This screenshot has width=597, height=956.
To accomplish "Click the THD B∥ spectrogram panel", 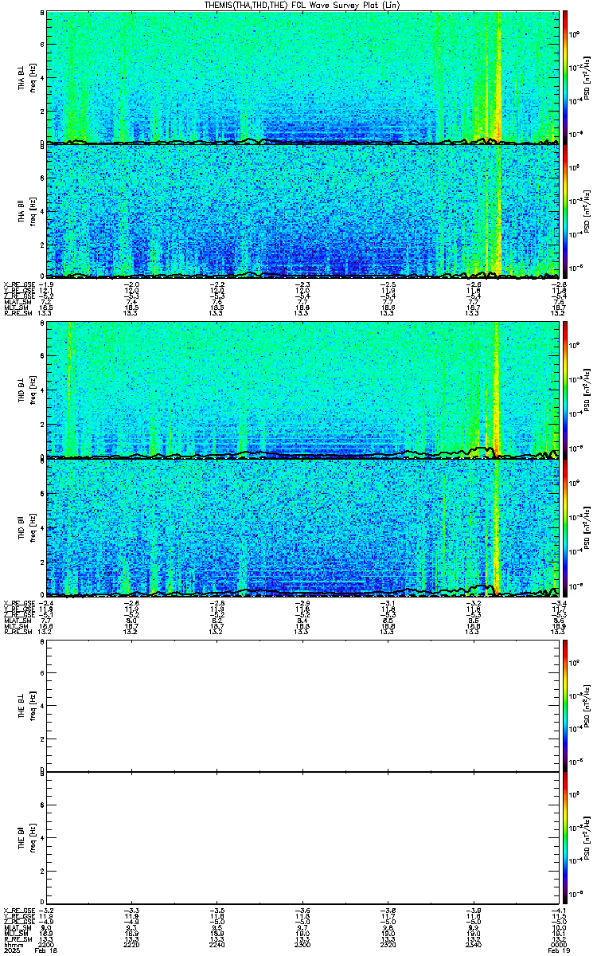I will tap(302, 527).
